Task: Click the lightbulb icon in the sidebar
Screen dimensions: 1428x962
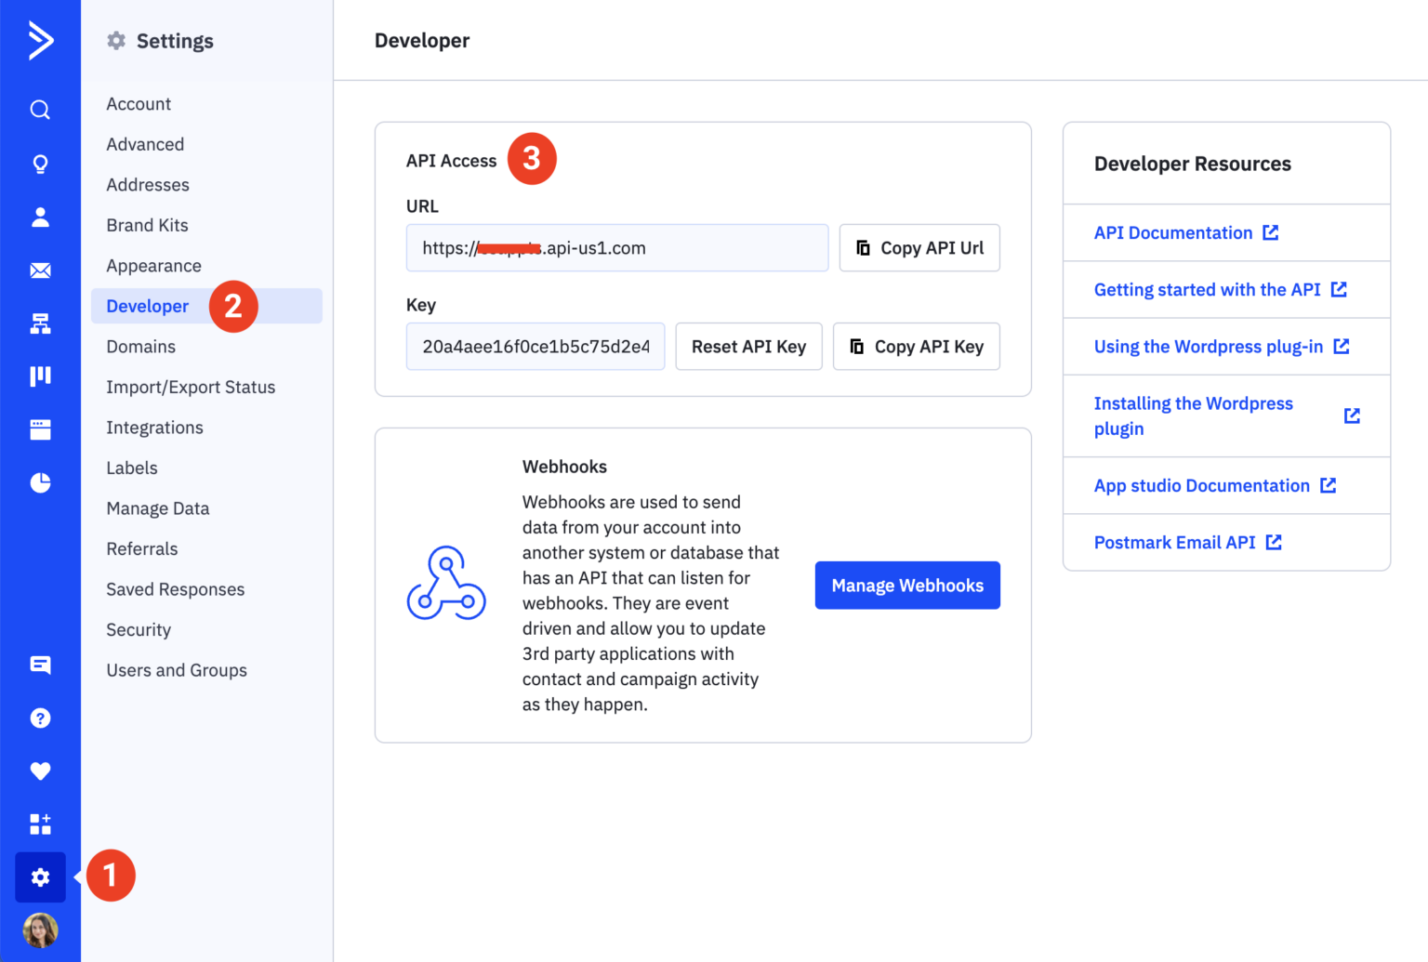Action: [40, 165]
